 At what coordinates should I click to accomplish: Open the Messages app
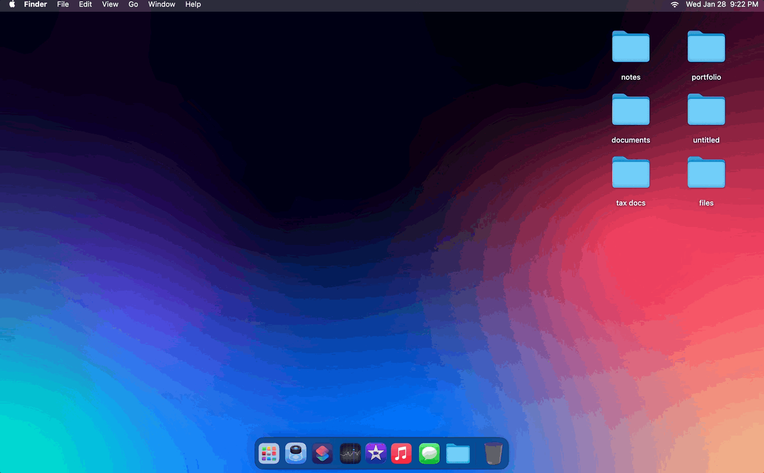(x=429, y=453)
